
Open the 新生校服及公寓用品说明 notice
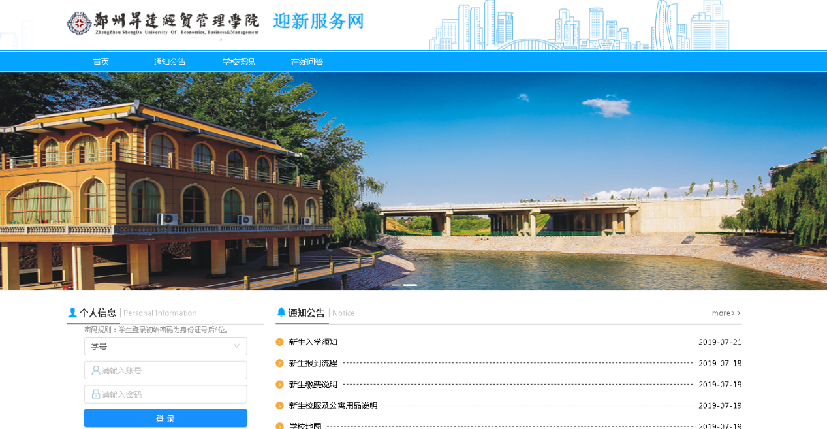[x=333, y=405]
